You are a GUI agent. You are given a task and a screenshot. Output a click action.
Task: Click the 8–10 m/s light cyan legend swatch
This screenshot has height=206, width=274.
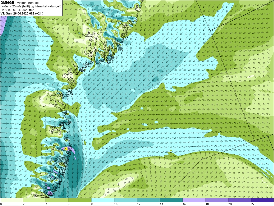click(103, 200)
